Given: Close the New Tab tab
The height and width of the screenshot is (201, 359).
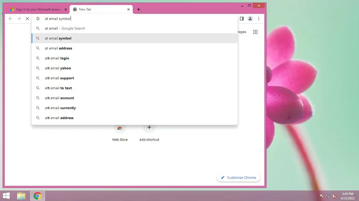Looking at the screenshot, I should [129, 9].
